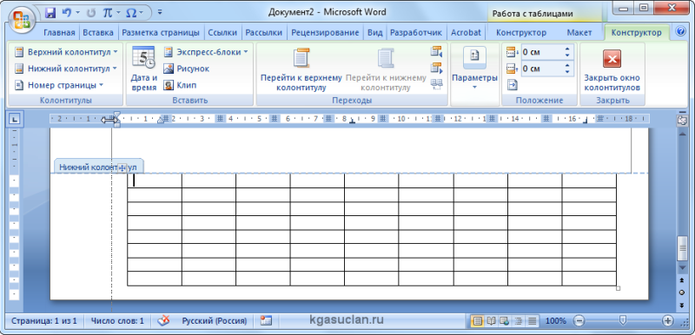Click the Save icon in quick access toolbar
The height and width of the screenshot is (335, 695).
pyautogui.click(x=50, y=13)
